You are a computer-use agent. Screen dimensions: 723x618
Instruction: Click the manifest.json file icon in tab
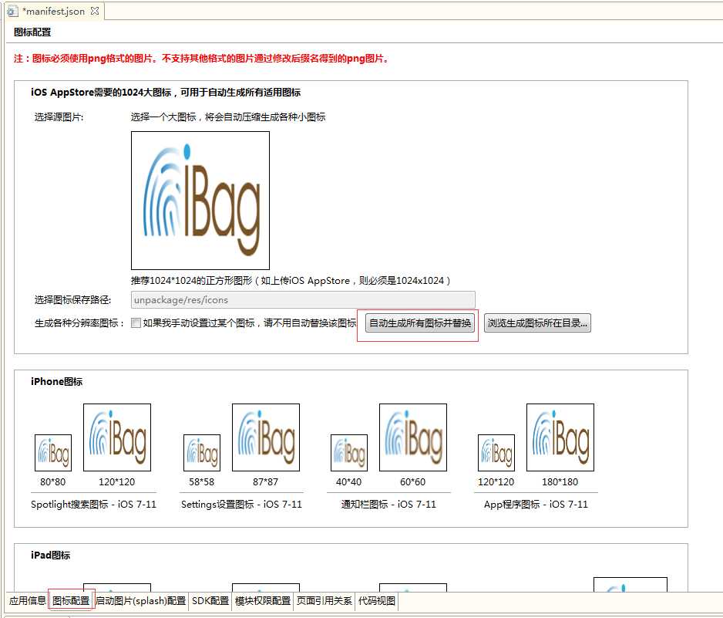(x=12, y=11)
